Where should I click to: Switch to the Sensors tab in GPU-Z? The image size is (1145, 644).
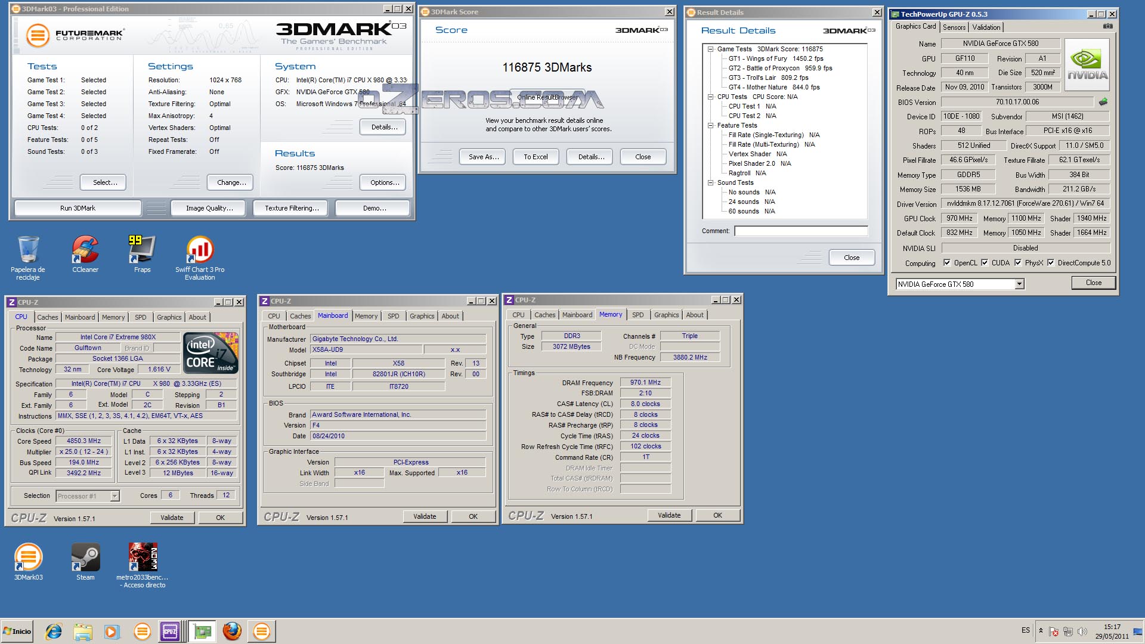(x=954, y=27)
